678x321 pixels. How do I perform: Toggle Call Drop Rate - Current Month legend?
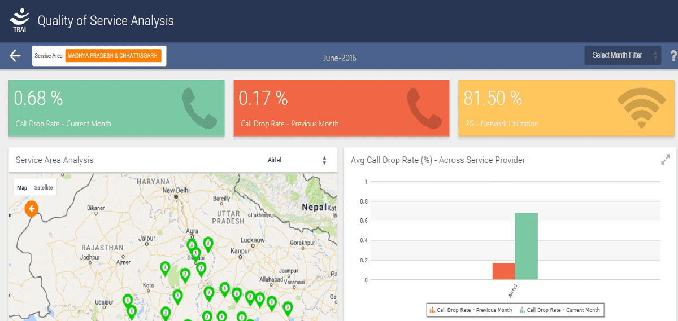tap(559, 310)
